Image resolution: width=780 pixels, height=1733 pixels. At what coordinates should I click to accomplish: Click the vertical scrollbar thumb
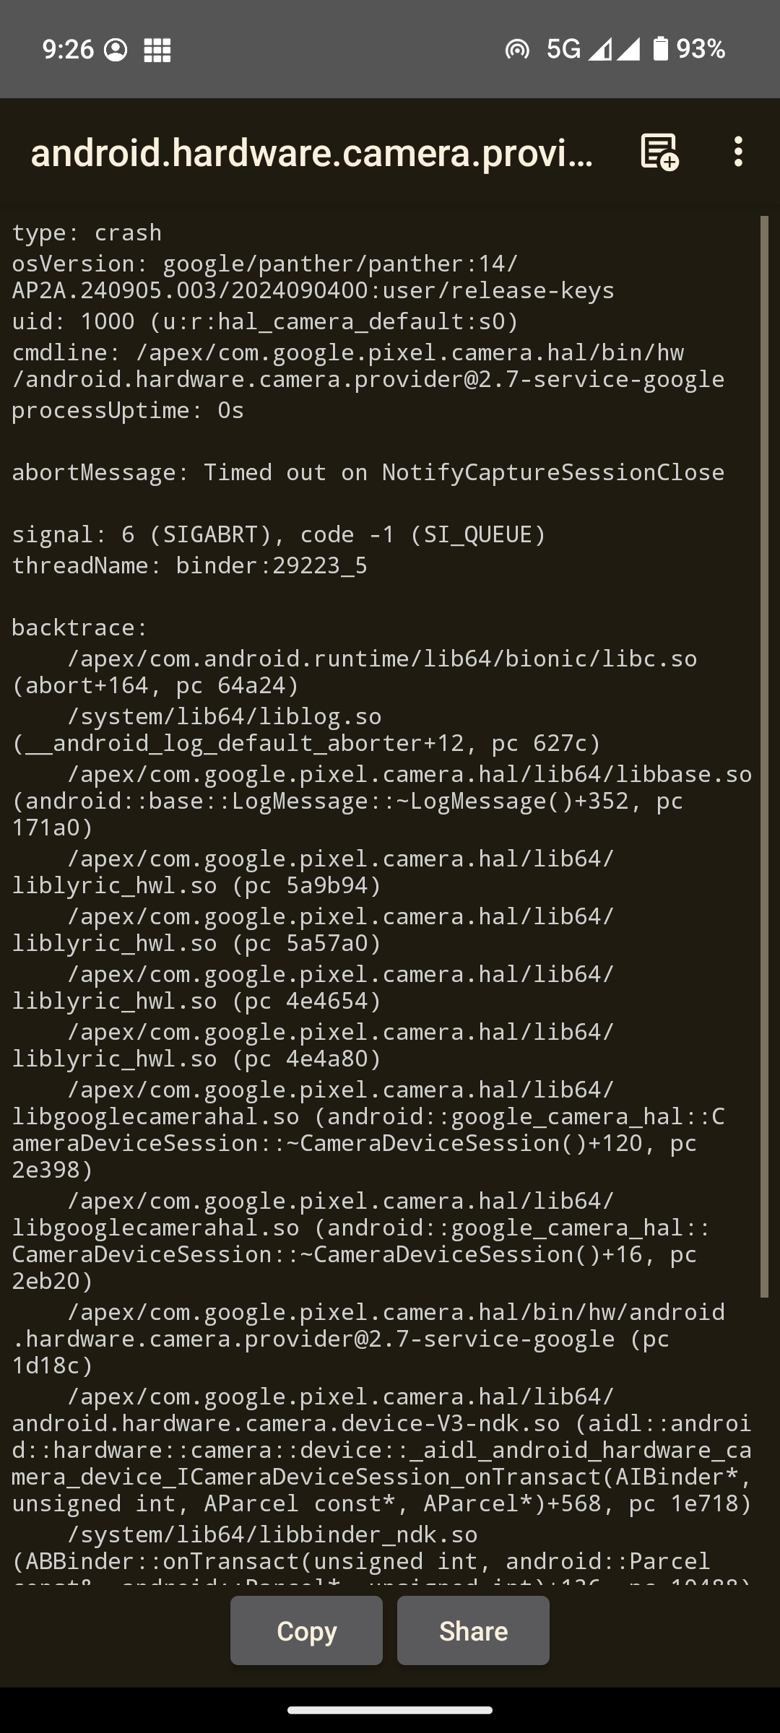coord(764,756)
